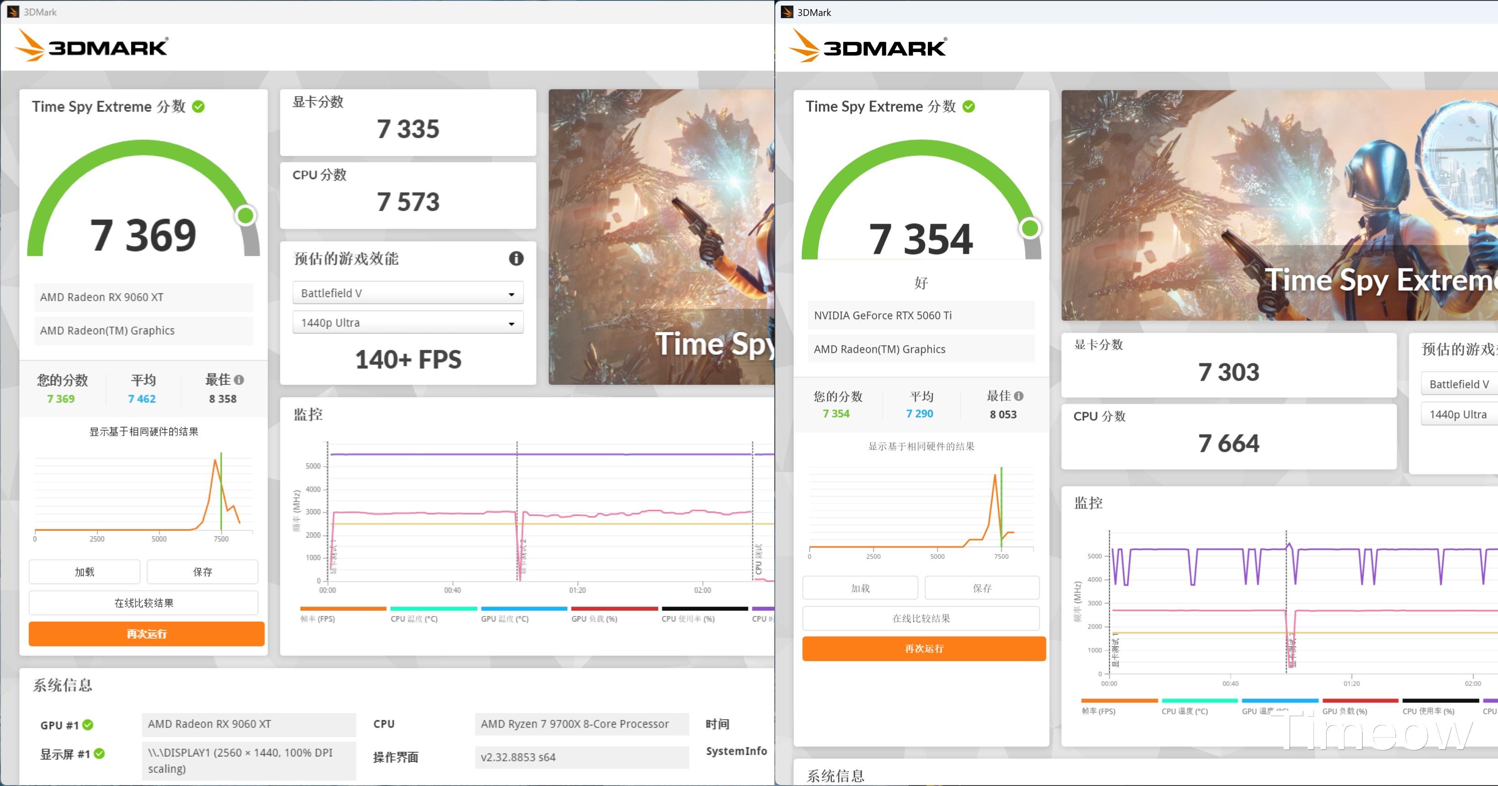Click the green check next to 显示屏 #1
This screenshot has height=786, width=1498.
pos(100,754)
